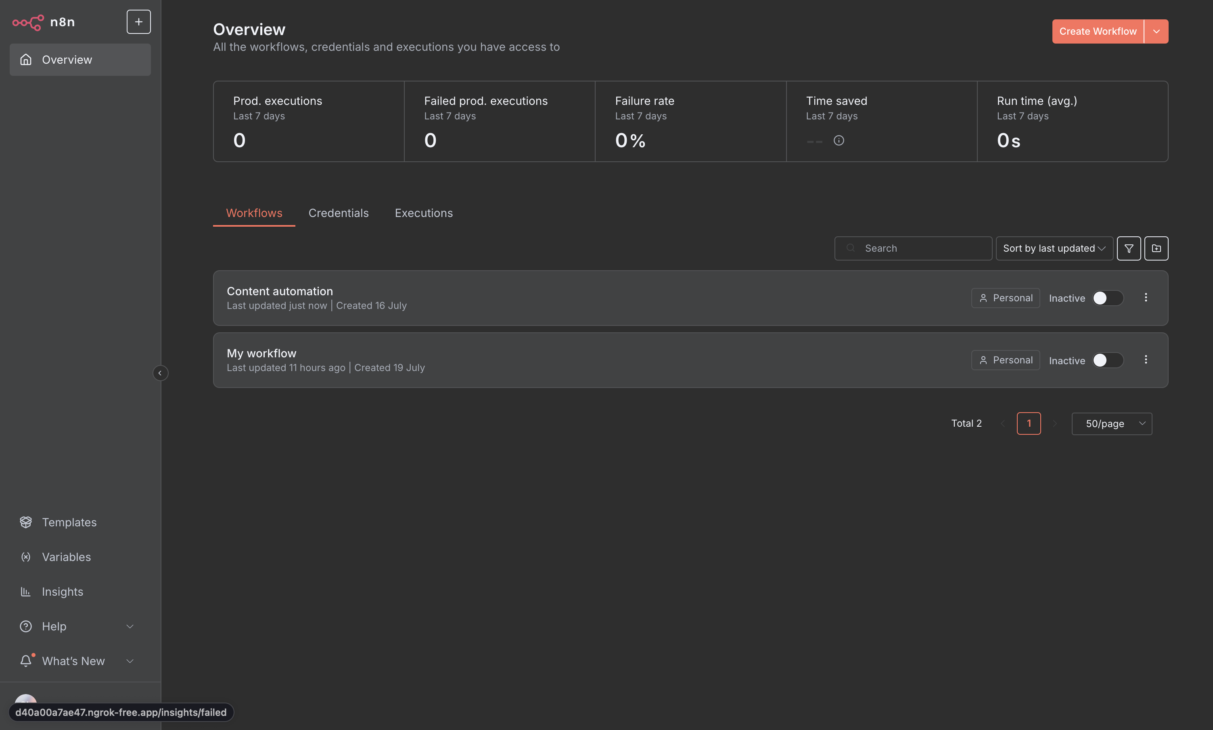Open Overview in the sidebar
Screen dimensions: 1213x730
click(80, 60)
